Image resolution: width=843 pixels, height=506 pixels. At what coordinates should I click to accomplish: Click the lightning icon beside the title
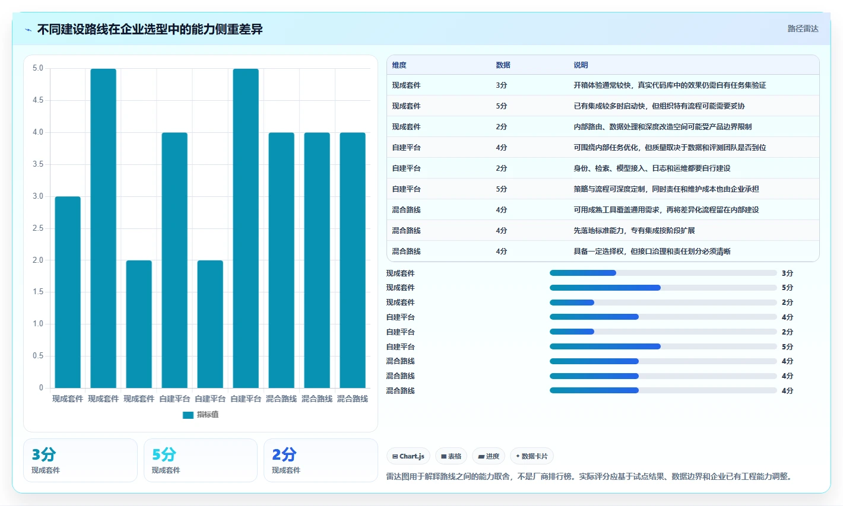(x=28, y=30)
